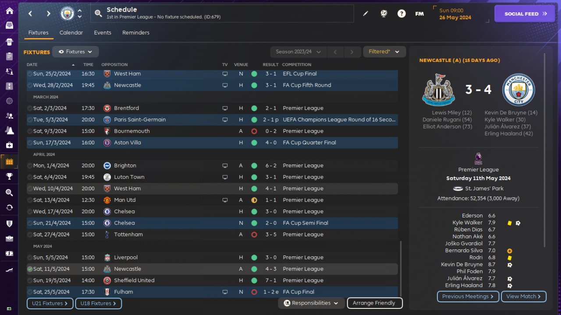The width and height of the screenshot is (561, 315).
Task: Go back with the left arrow
Action: [30, 14]
